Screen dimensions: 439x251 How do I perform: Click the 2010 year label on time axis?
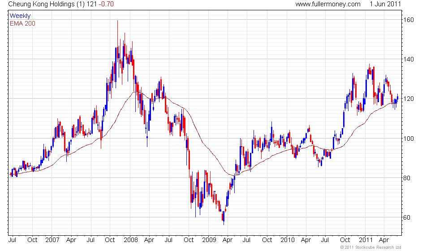click(x=288, y=240)
